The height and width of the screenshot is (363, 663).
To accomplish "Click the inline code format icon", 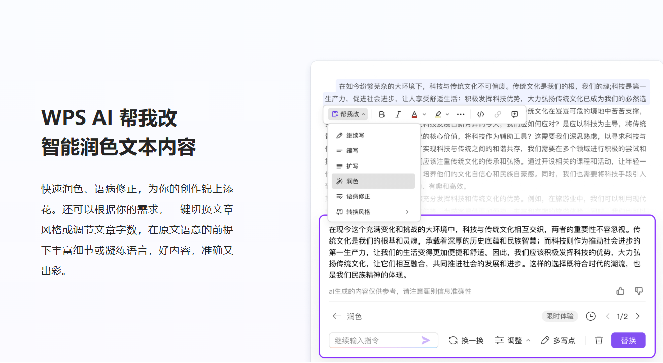I will pos(481,114).
